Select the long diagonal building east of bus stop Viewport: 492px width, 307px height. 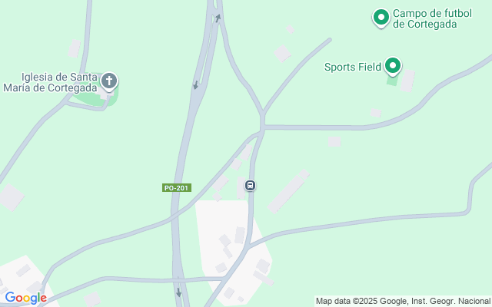tap(288, 191)
